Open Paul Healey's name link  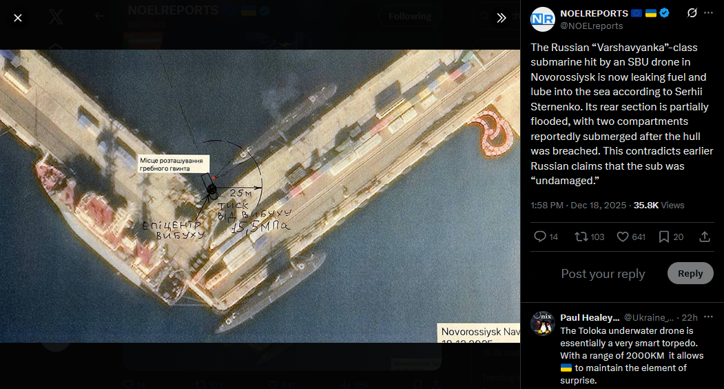coord(590,318)
